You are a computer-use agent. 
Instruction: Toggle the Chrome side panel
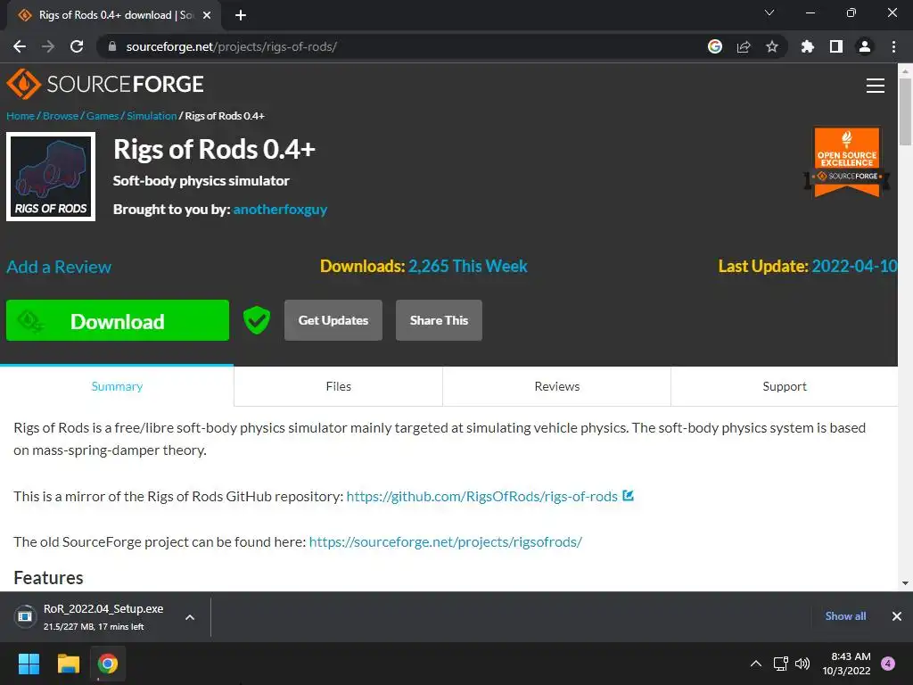point(835,46)
